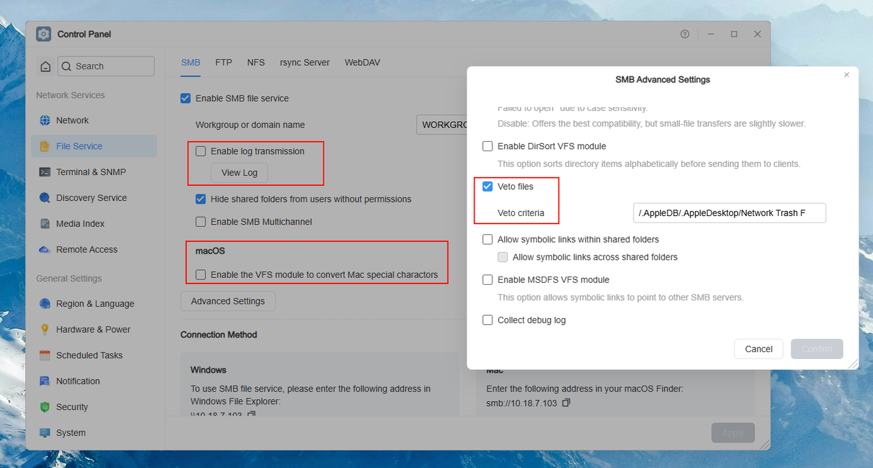Screen dimensions: 873x468
Task: Click the Hardware & Power bulb icon
Action: (x=45, y=330)
